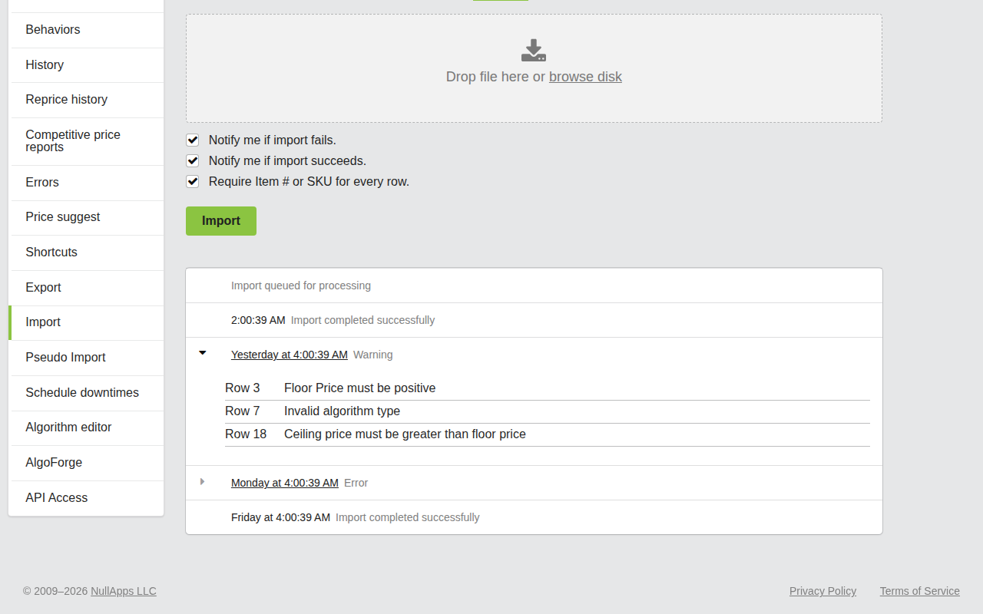The height and width of the screenshot is (614, 983).
Task: Open the Errors section
Action: (x=41, y=182)
